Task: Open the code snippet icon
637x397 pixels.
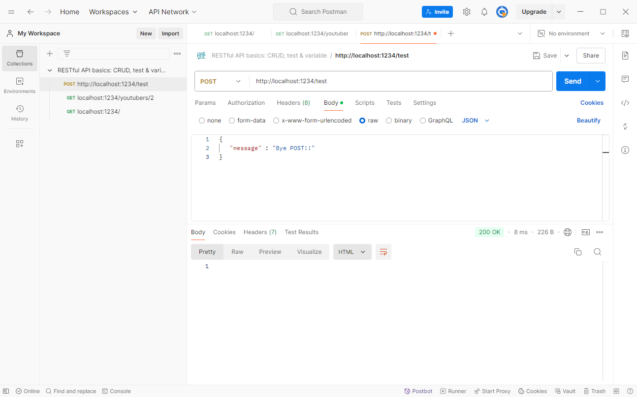Action: 625,103
